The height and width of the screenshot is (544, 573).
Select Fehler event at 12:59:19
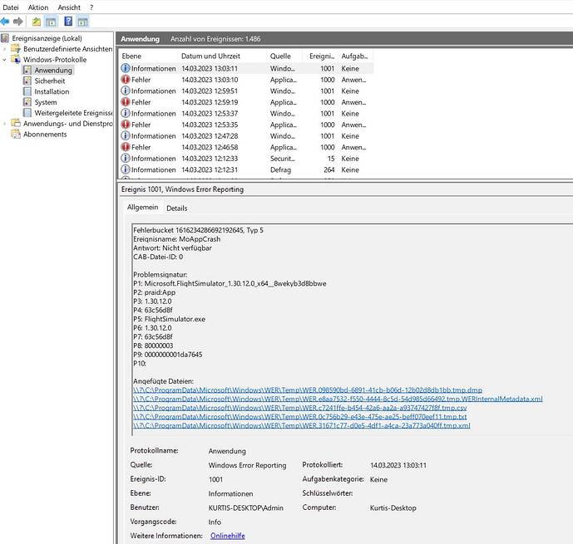247,102
